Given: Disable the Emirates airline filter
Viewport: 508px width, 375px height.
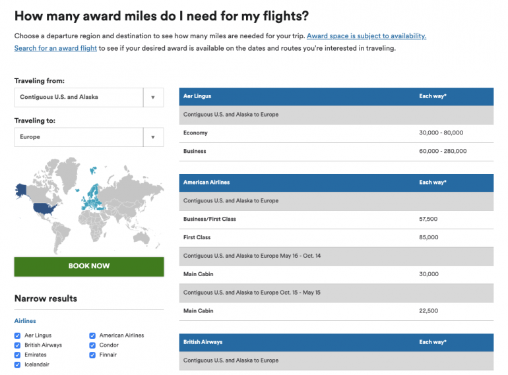Looking at the screenshot, I should point(17,355).
